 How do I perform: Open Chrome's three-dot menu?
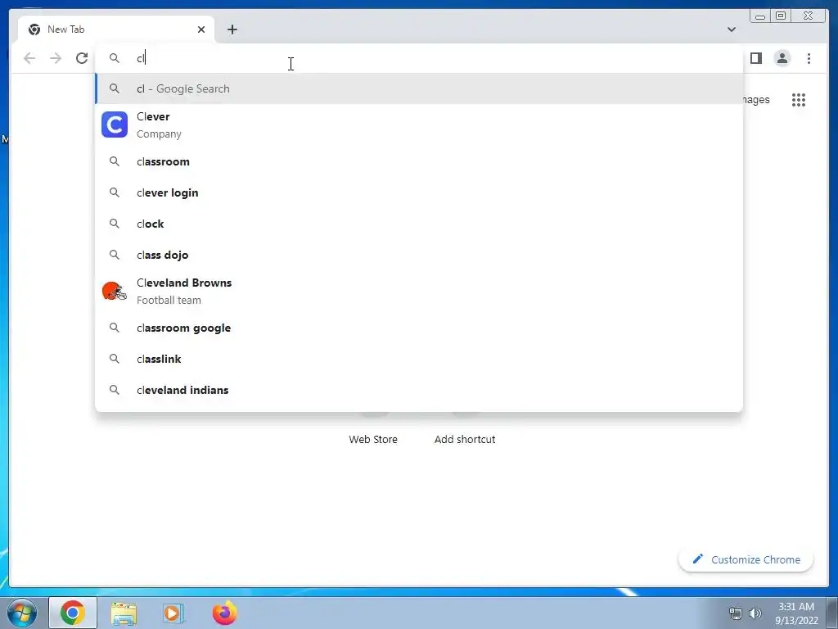[x=809, y=58]
